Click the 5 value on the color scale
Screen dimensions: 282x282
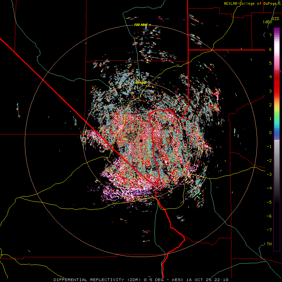(270, 63)
